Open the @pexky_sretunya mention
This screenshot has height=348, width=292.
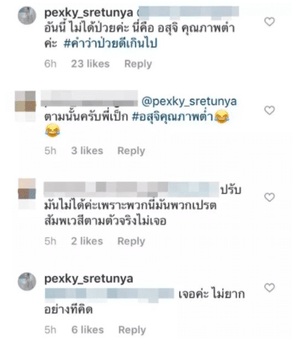click(189, 102)
